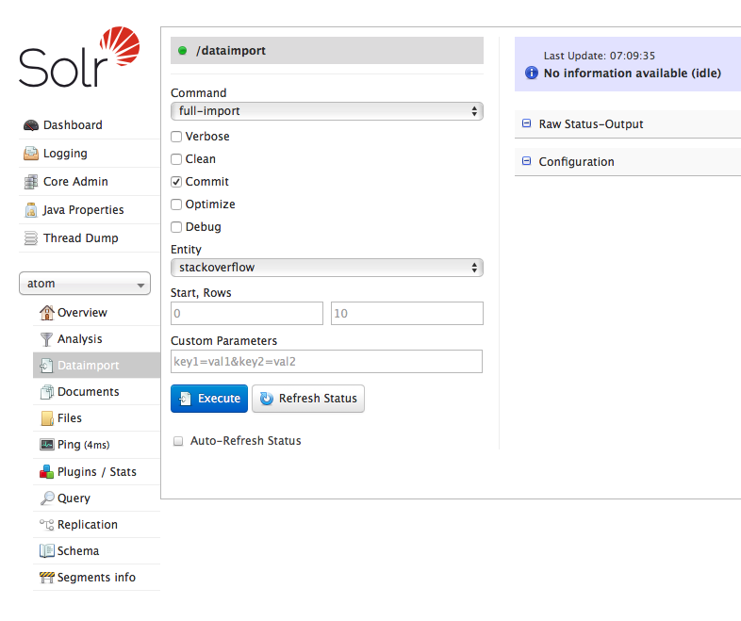Open the Analysis link in sidebar
741x621 pixels.
pyautogui.click(x=80, y=339)
